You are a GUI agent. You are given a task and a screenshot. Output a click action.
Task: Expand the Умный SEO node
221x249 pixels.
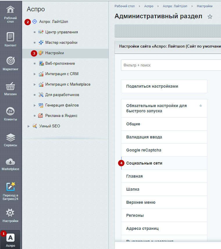[28, 126]
